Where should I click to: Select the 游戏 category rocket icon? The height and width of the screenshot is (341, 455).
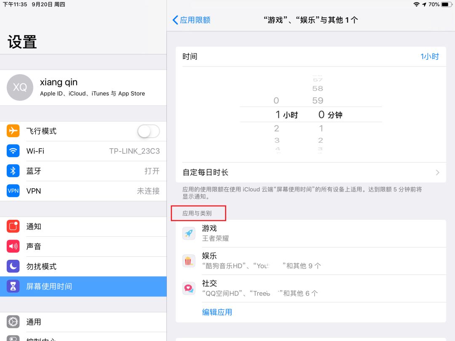[x=189, y=233]
